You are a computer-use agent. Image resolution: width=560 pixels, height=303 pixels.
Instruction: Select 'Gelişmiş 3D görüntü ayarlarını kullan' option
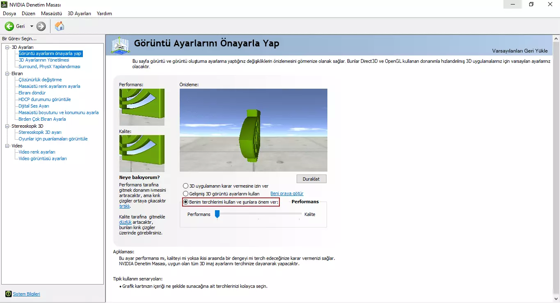tap(186, 193)
